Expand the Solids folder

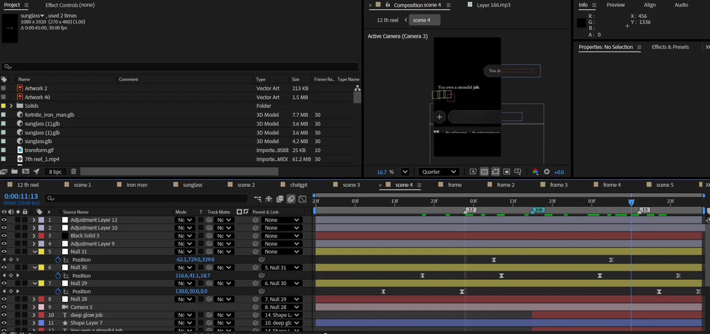point(11,106)
